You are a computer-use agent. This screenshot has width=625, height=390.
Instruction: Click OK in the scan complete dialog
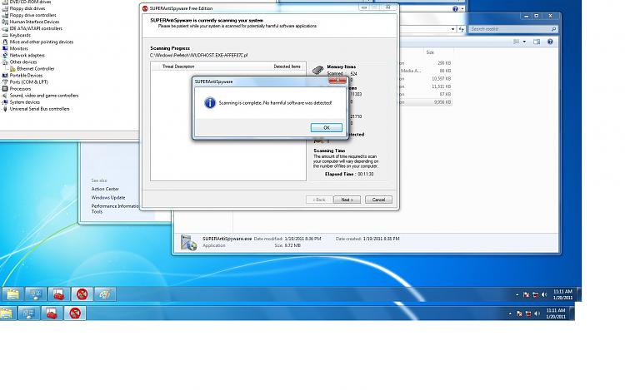pos(327,127)
